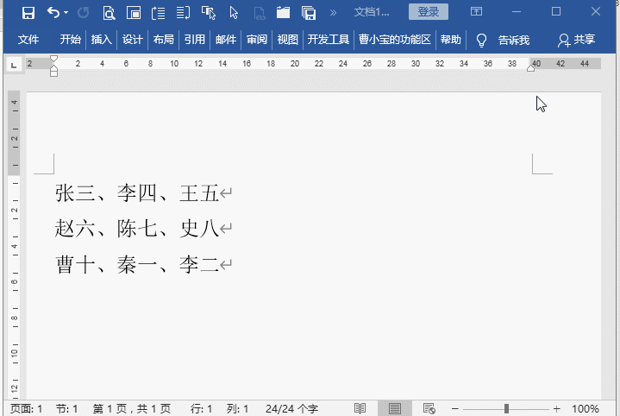
Task: Switch to the 插入 ribbon tab
Action: pyautogui.click(x=101, y=40)
